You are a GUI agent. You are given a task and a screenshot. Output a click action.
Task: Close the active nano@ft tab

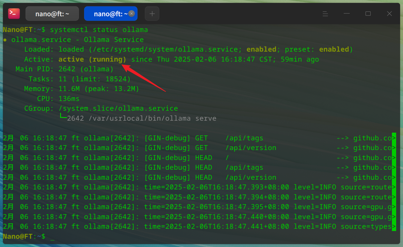point(131,13)
